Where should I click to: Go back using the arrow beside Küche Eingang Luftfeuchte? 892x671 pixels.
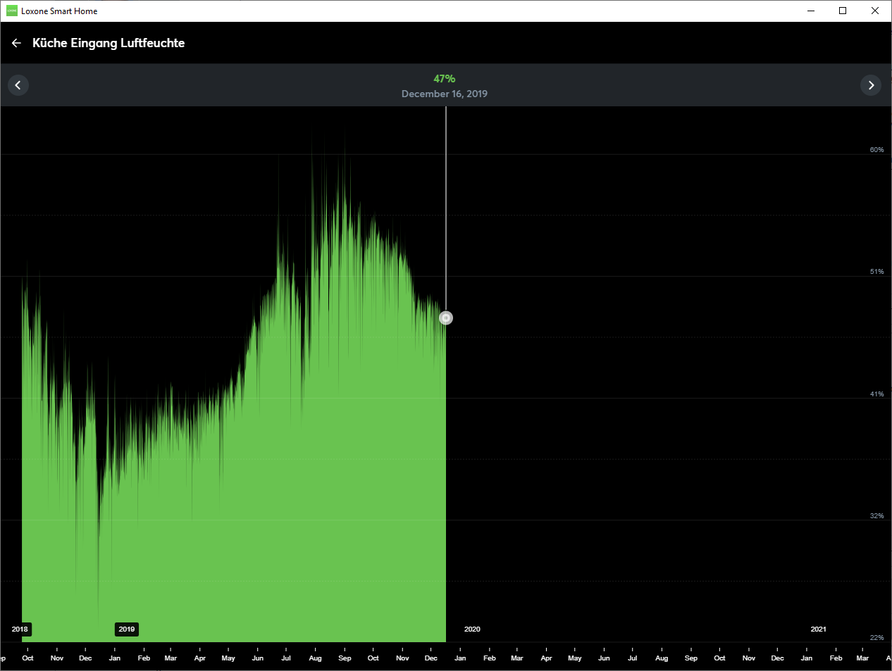16,43
